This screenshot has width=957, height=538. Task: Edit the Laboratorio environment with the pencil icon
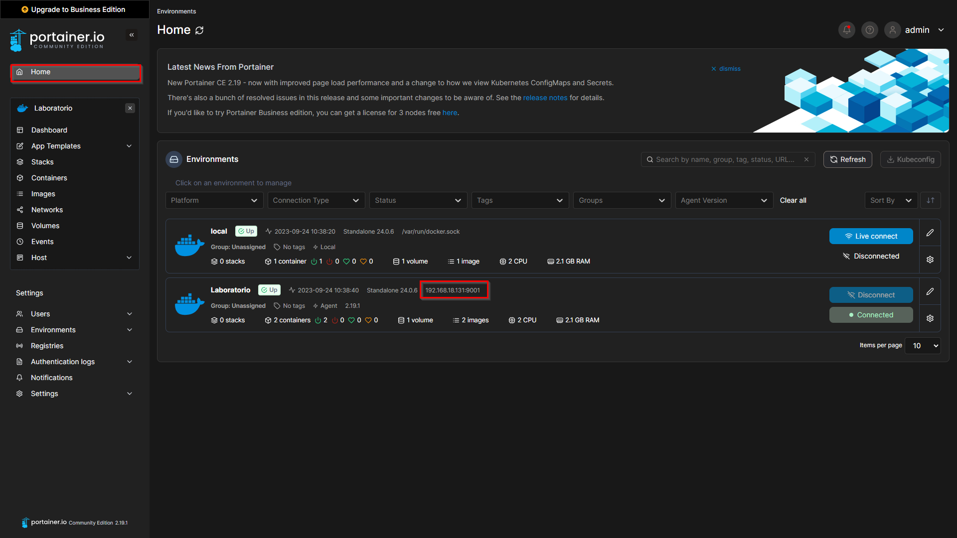(929, 291)
